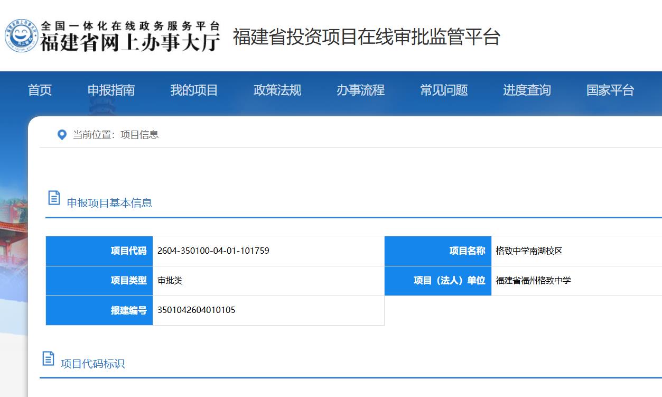Select the 政策法规 navigation item
The image size is (662, 397).
[277, 90]
